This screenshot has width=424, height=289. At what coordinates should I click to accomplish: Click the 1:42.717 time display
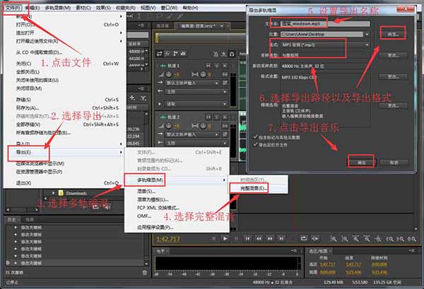coord(168,239)
